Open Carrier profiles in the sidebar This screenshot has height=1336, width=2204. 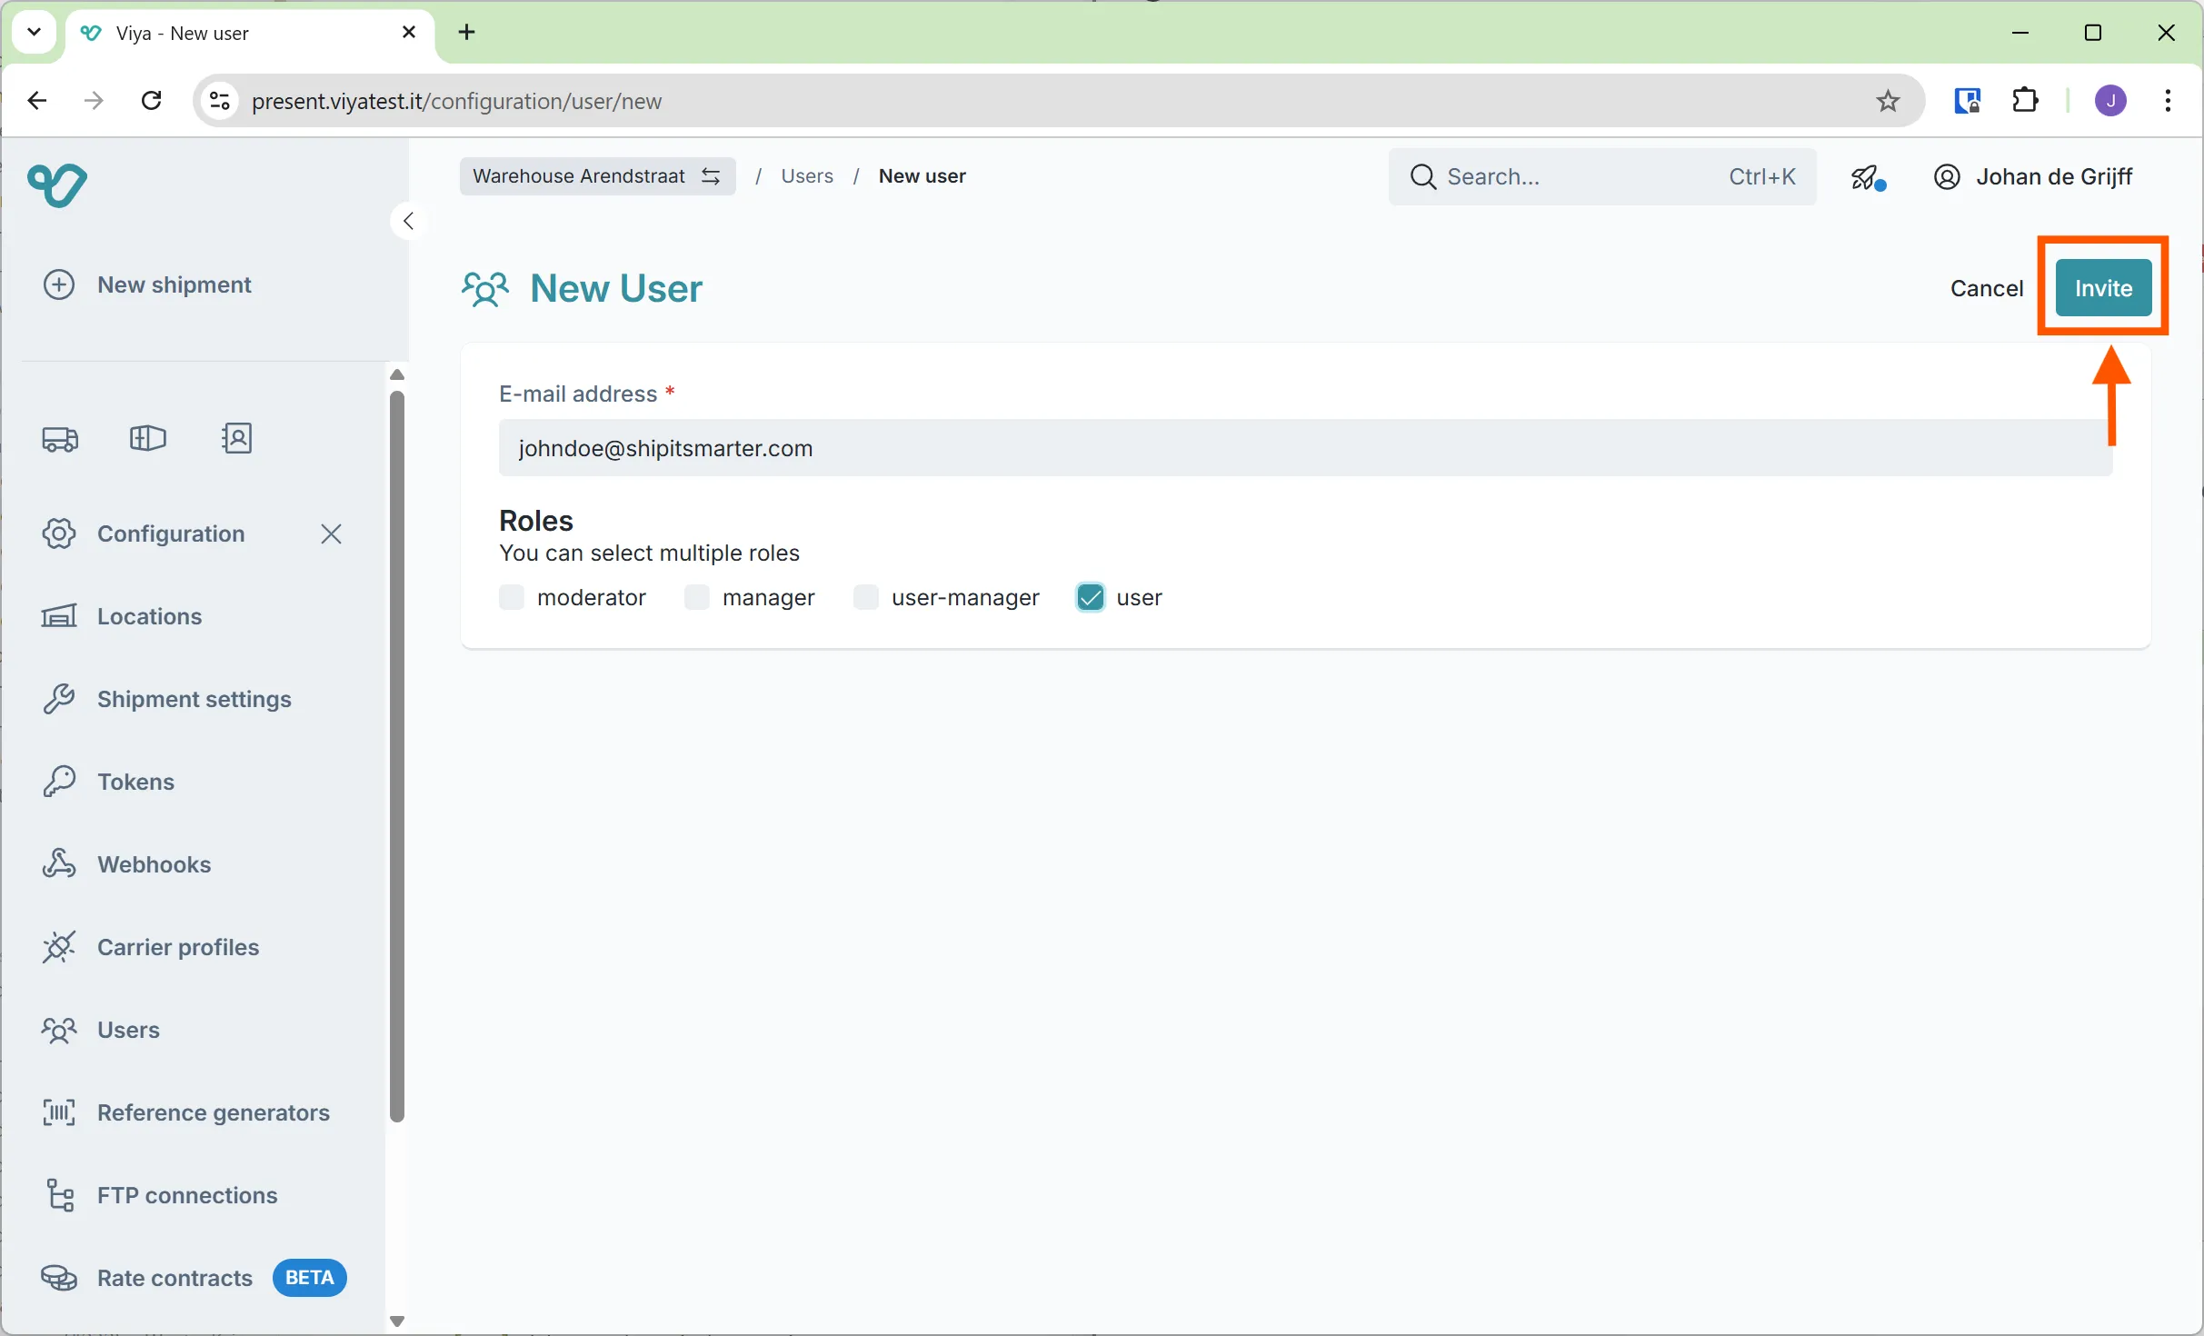pos(178,947)
